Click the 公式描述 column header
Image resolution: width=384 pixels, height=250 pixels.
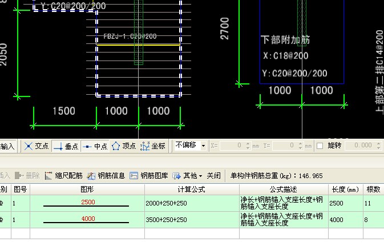coord(284,189)
